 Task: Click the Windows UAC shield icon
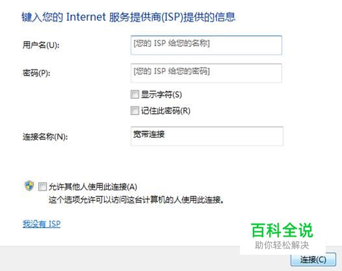(x=29, y=186)
